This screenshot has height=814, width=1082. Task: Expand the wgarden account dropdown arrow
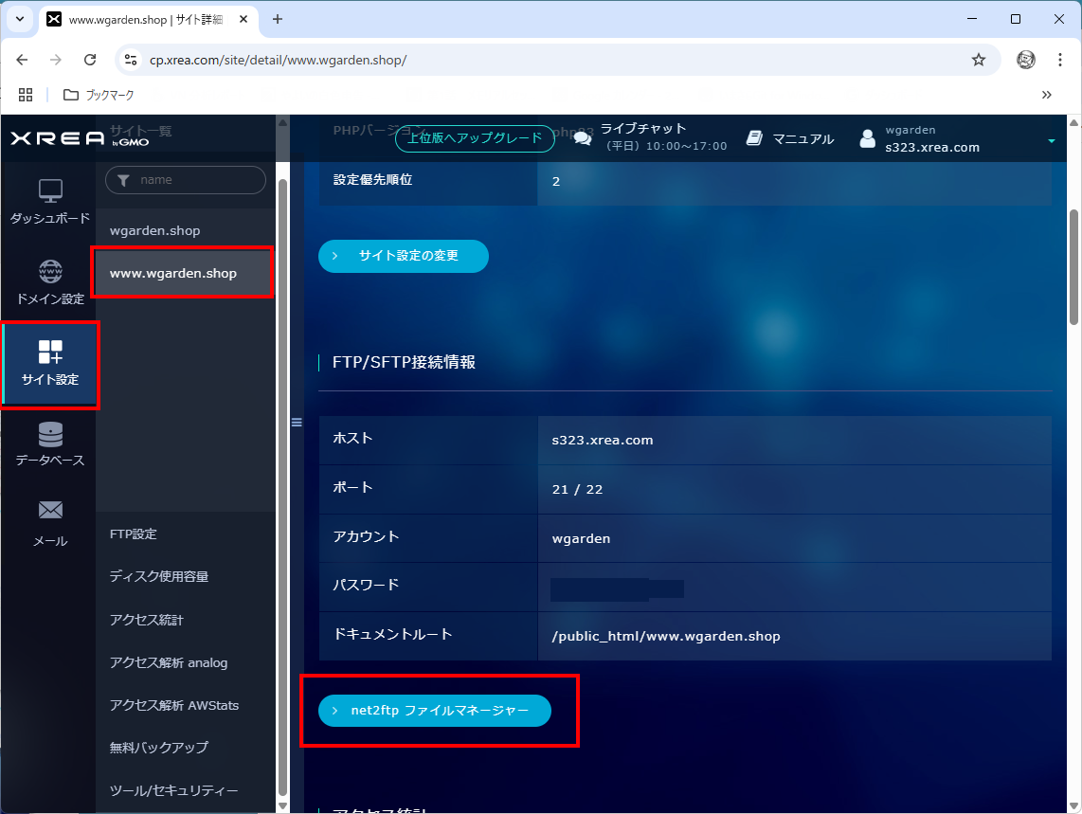coord(1051,141)
